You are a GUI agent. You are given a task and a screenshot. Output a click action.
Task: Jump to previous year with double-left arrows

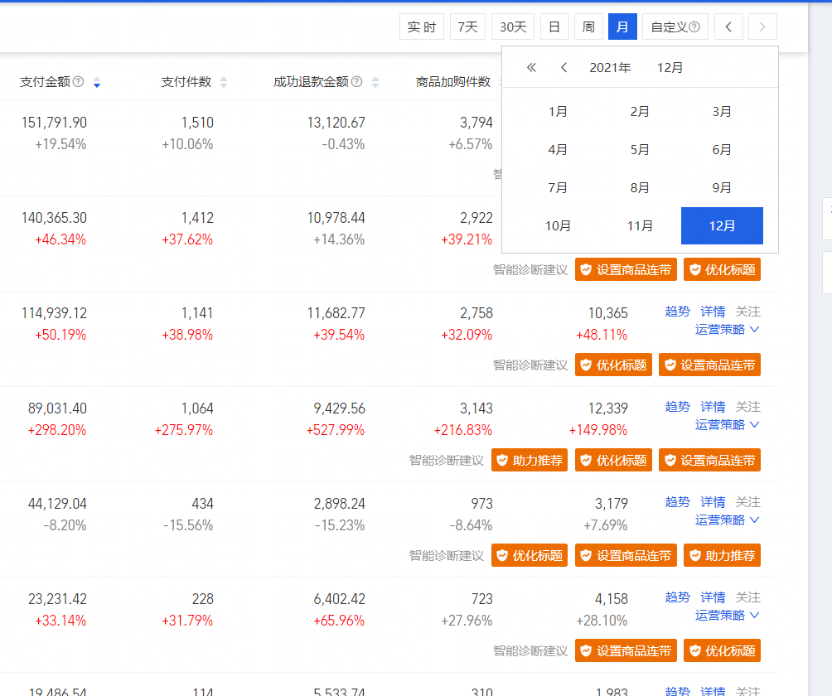530,67
